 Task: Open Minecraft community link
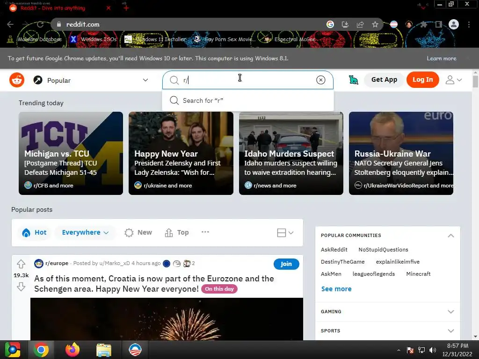(x=418, y=274)
